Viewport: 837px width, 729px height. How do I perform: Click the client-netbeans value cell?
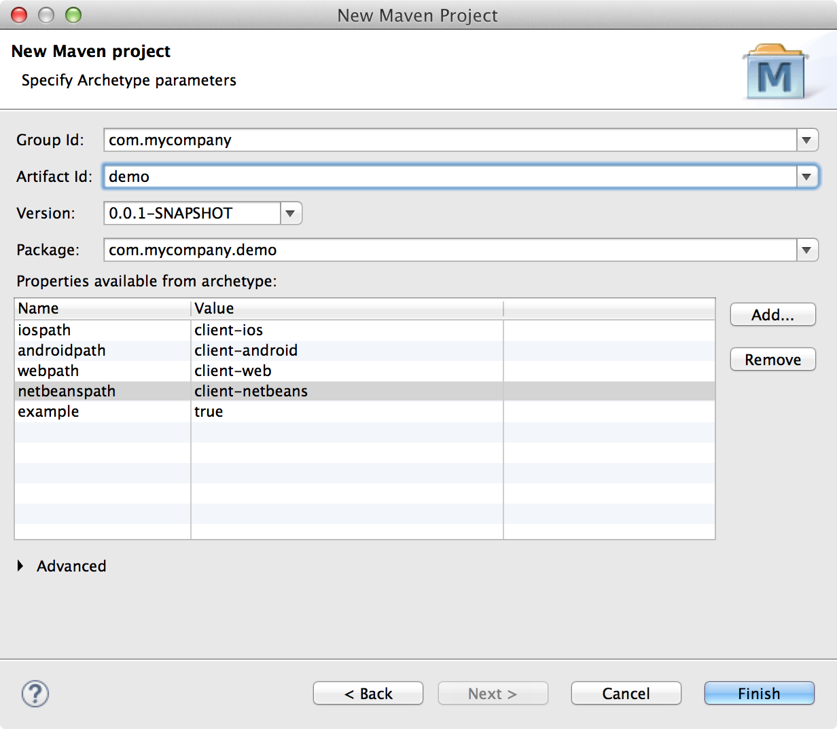[x=251, y=392]
